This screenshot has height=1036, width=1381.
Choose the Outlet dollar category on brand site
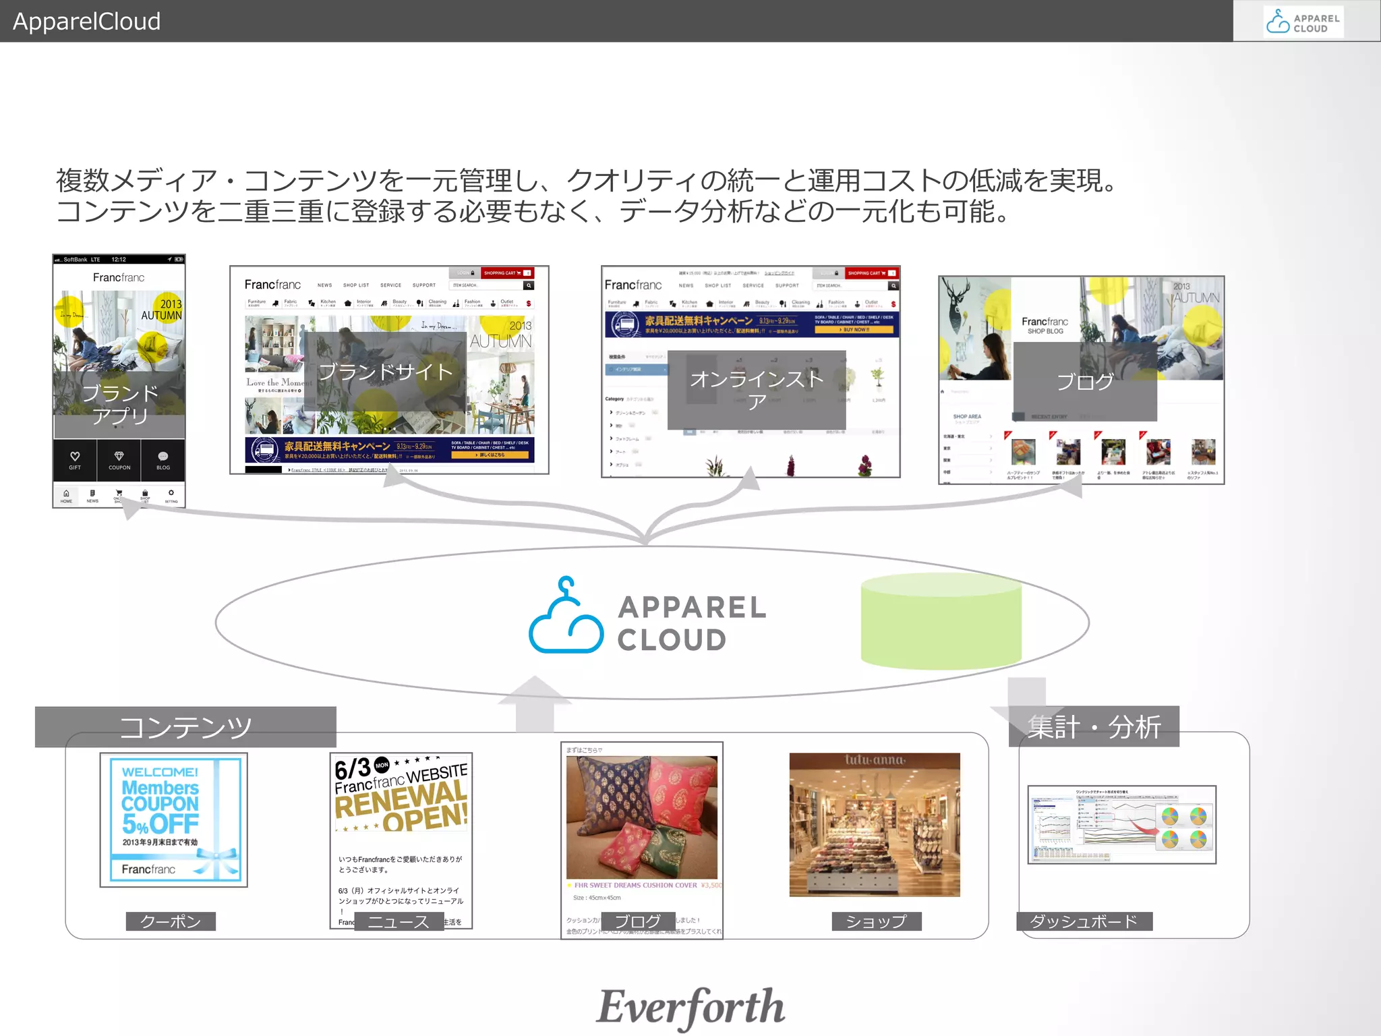point(516,304)
